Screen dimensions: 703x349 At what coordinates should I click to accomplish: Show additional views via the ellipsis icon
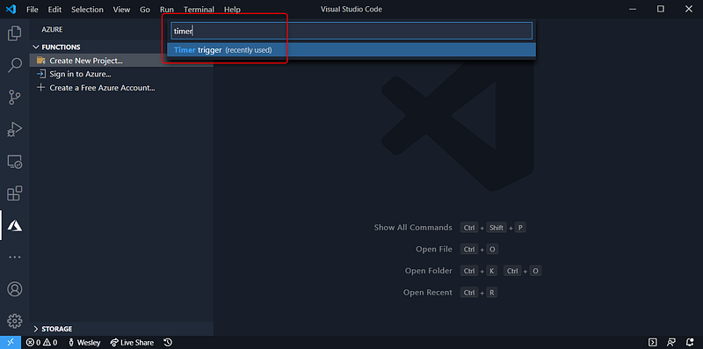pos(15,258)
